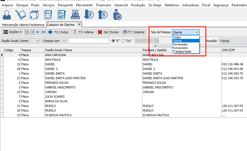The image size is (247, 151).
Task: Open the Financeiro menu
Action: tap(104, 5)
